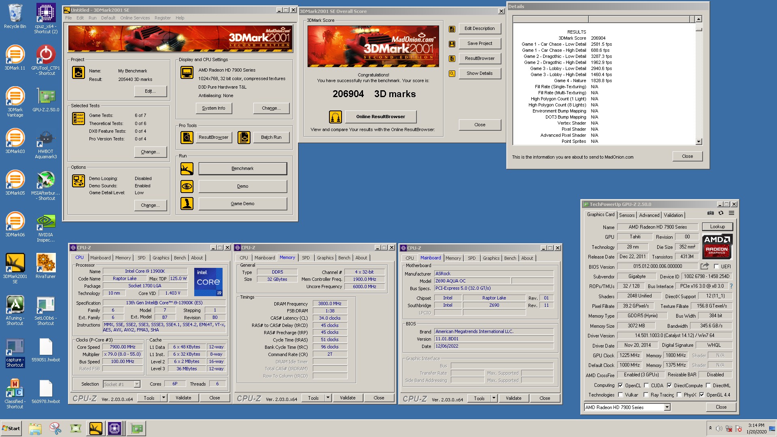Open the Socket #1 selection dropdown in CPU-Z
Viewport: 777px width, 437px height.
[137, 384]
